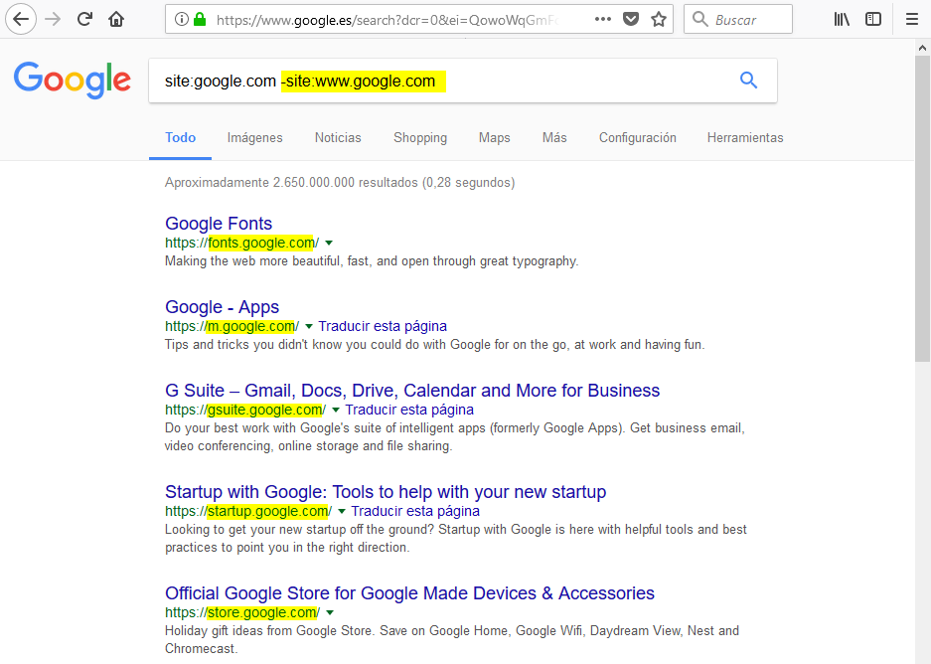
Task: Open page actions three-dot menu
Action: coord(603,19)
